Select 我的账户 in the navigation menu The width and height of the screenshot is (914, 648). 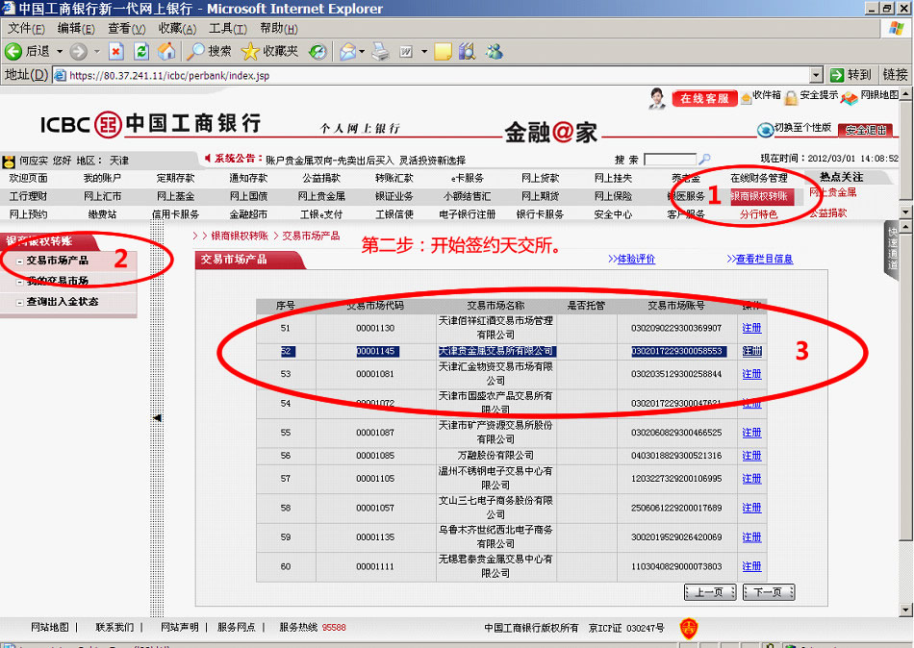click(102, 178)
